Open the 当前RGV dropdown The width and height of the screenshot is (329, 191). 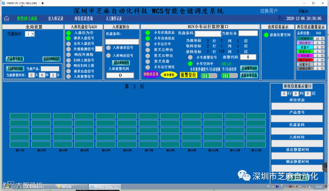point(32,34)
